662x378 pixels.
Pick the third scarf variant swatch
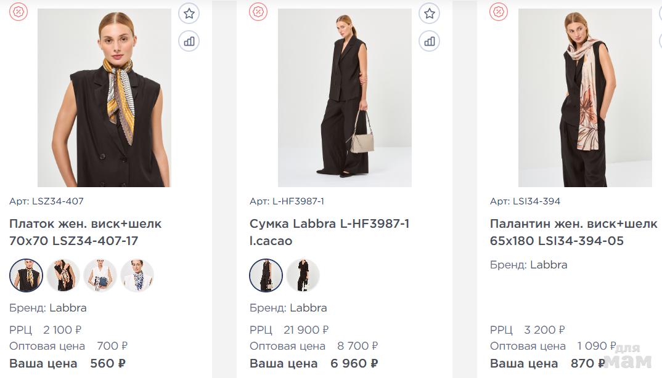tap(100, 275)
